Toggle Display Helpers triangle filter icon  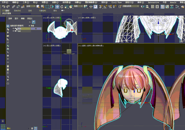[x=8, y=39]
